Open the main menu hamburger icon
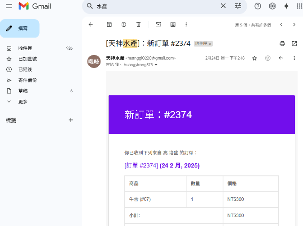The height and width of the screenshot is (226, 303). [9, 6]
